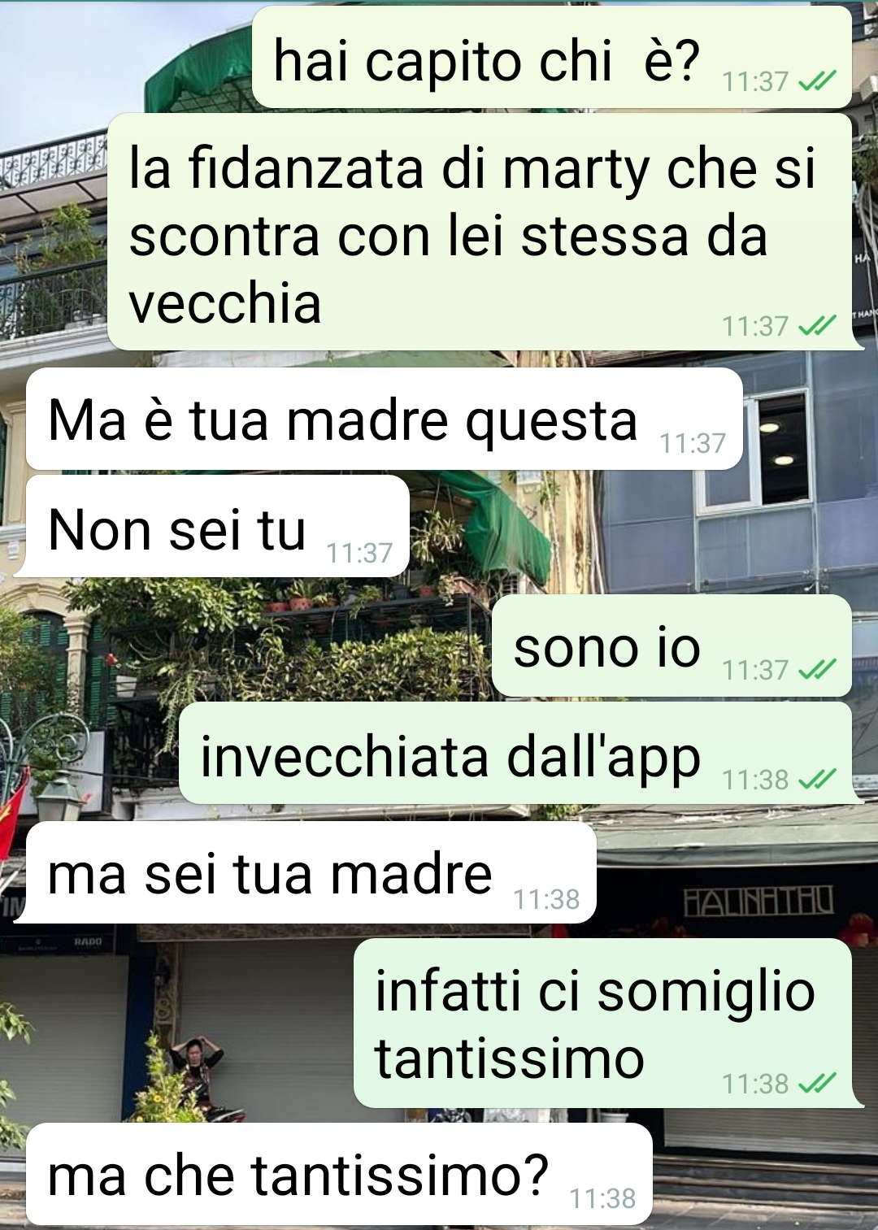This screenshot has width=878, height=1230.
Task: Tap the 'Ma è tua madre questa' message
Action: [385, 419]
